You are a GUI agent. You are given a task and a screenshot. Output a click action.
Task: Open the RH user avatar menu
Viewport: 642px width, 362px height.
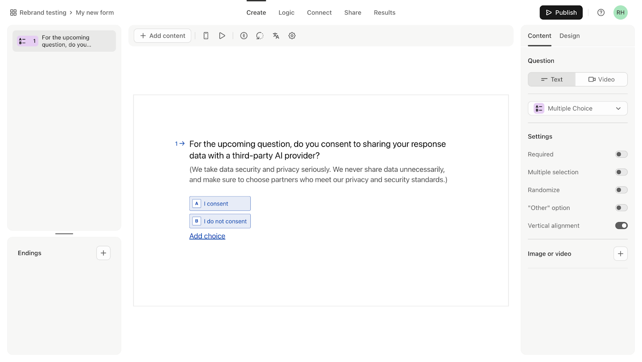point(620,12)
